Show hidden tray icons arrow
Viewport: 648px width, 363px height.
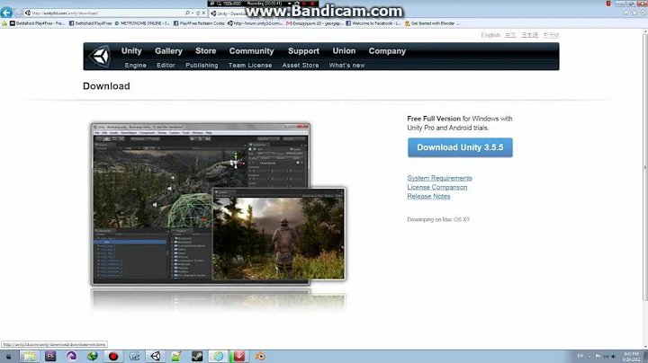589,357
